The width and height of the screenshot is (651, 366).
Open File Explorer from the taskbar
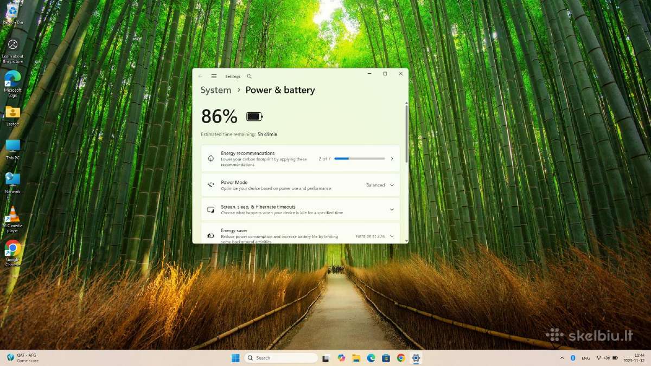[356, 358]
